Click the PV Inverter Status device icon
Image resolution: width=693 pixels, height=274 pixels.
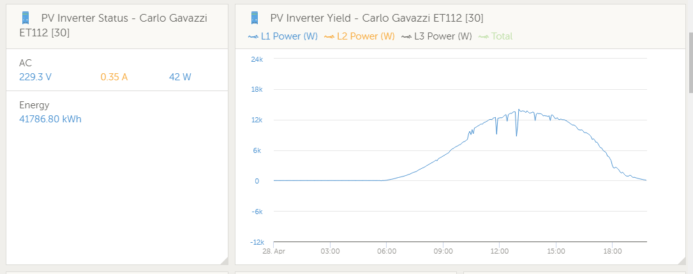point(26,18)
